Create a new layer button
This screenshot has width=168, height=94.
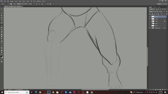[162, 90]
